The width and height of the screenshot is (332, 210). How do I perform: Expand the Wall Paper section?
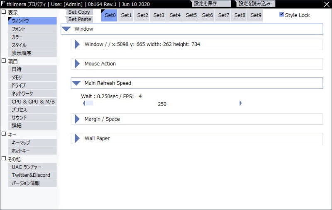click(197, 139)
